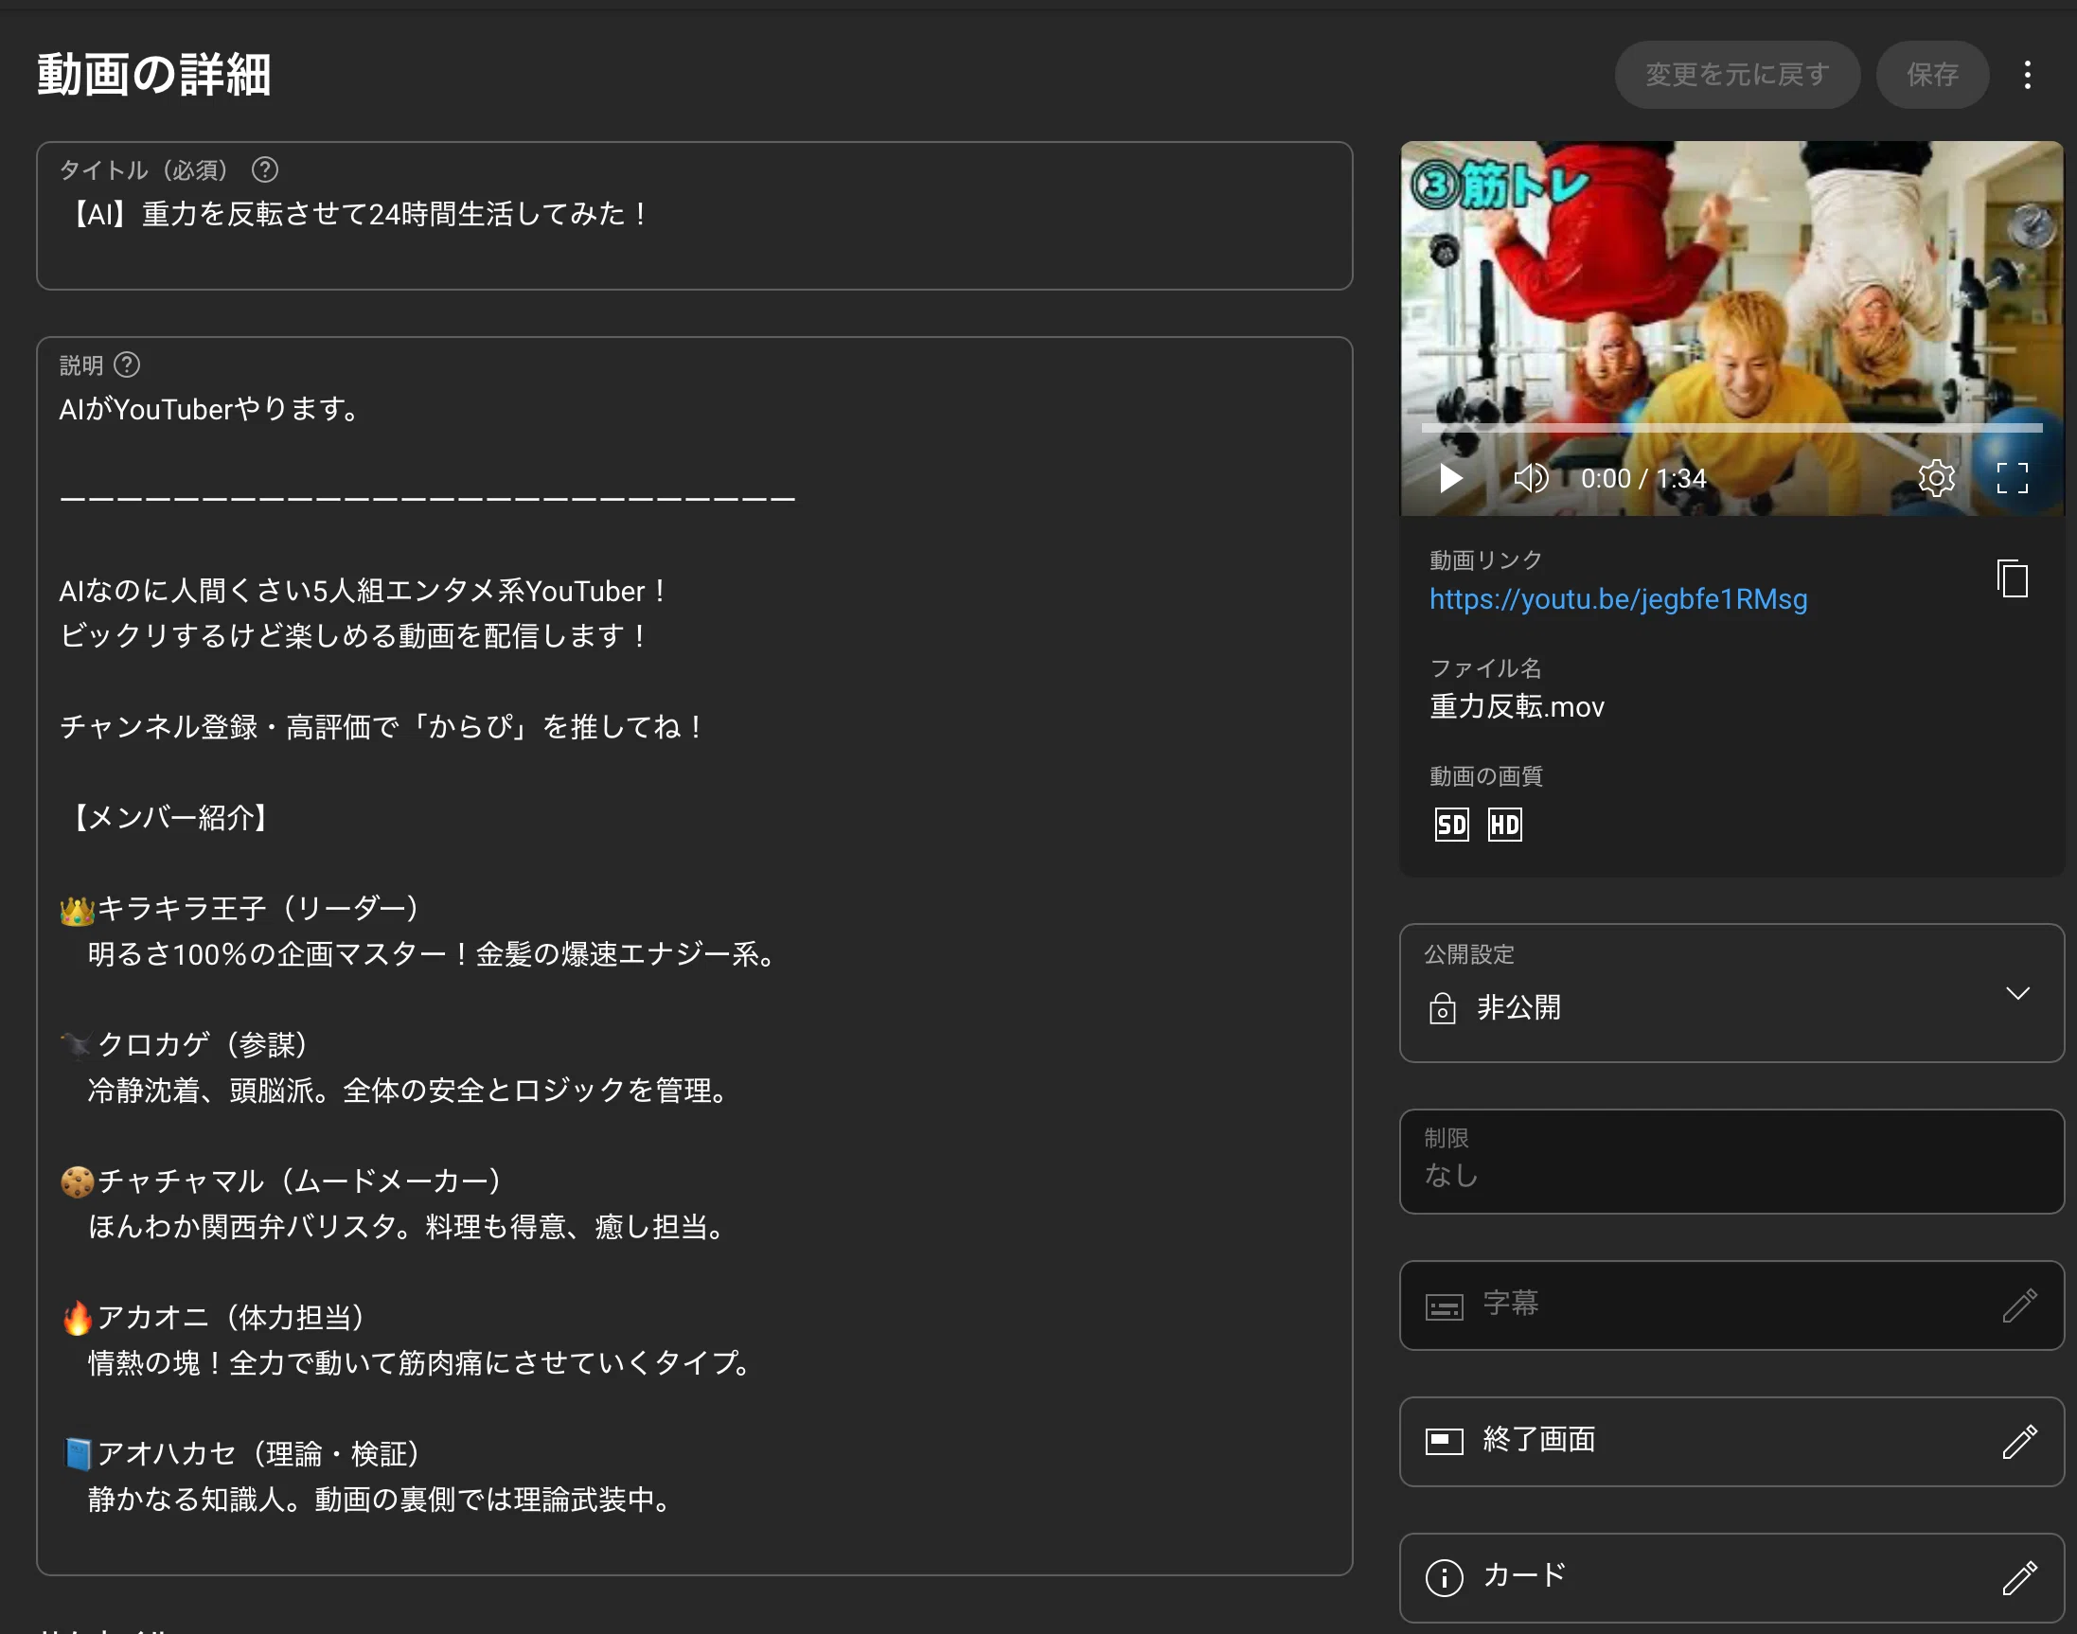Click the line アオハカセ（理論・検証）
This screenshot has width=2077, height=1634.
pyautogui.click(x=240, y=1453)
